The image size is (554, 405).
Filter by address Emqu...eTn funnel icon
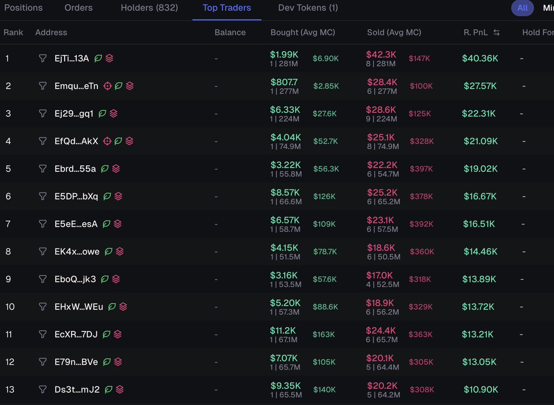(43, 86)
